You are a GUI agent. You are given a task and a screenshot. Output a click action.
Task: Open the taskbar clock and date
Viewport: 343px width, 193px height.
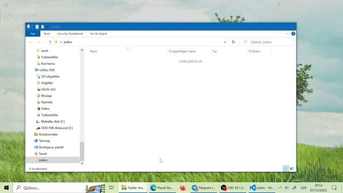click(318, 188)
